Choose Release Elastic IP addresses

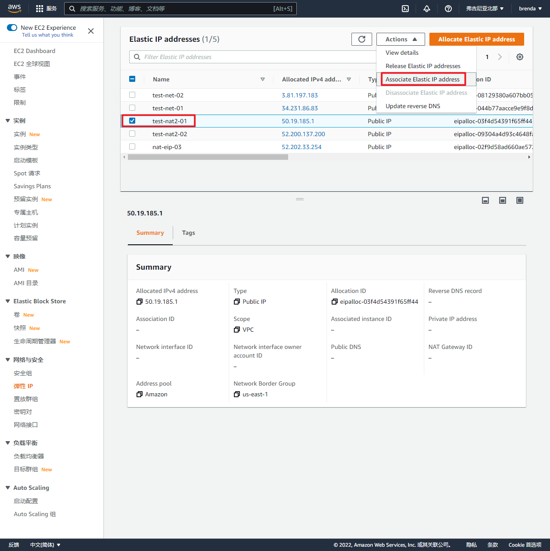(423, 66)
